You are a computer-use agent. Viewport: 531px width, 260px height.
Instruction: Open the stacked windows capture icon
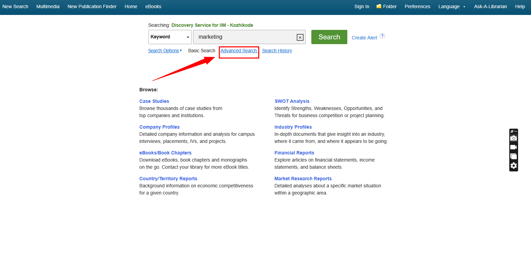tap(513, 156)
